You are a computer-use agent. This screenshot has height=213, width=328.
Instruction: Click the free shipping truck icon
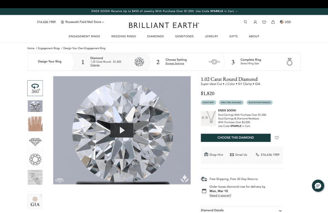[x=204, y=179]
